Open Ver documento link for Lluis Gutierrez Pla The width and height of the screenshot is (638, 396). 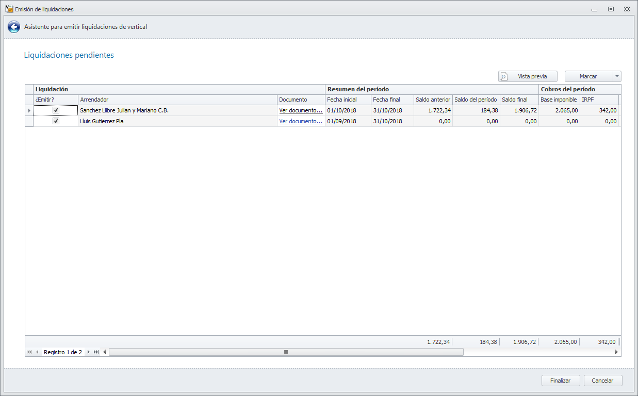pos(301,121)
